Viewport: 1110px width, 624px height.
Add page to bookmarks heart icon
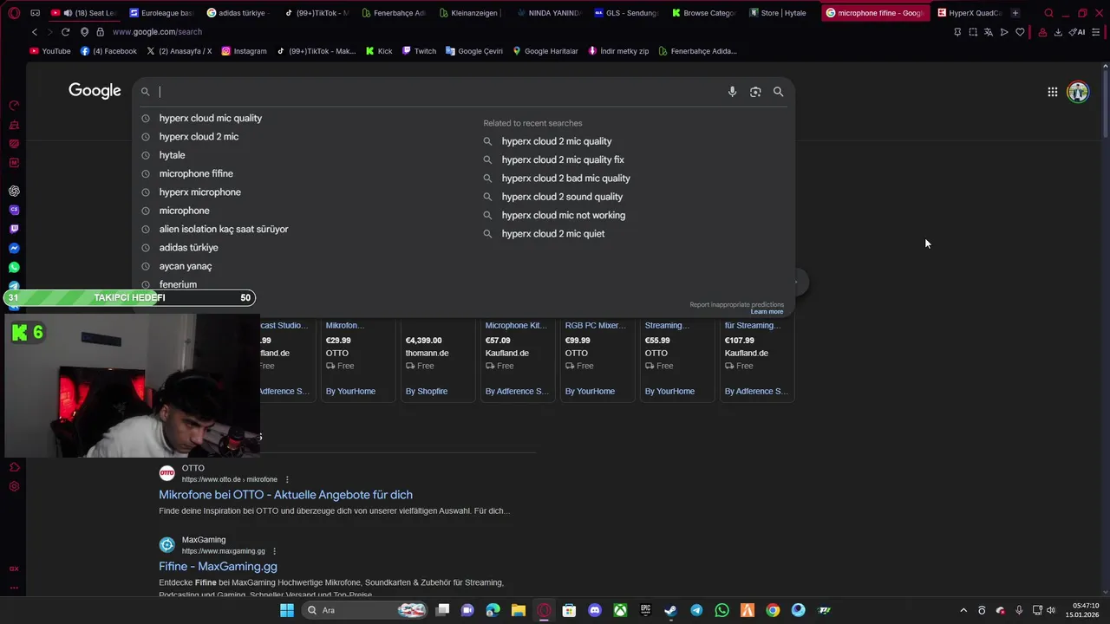(1020, 32)
